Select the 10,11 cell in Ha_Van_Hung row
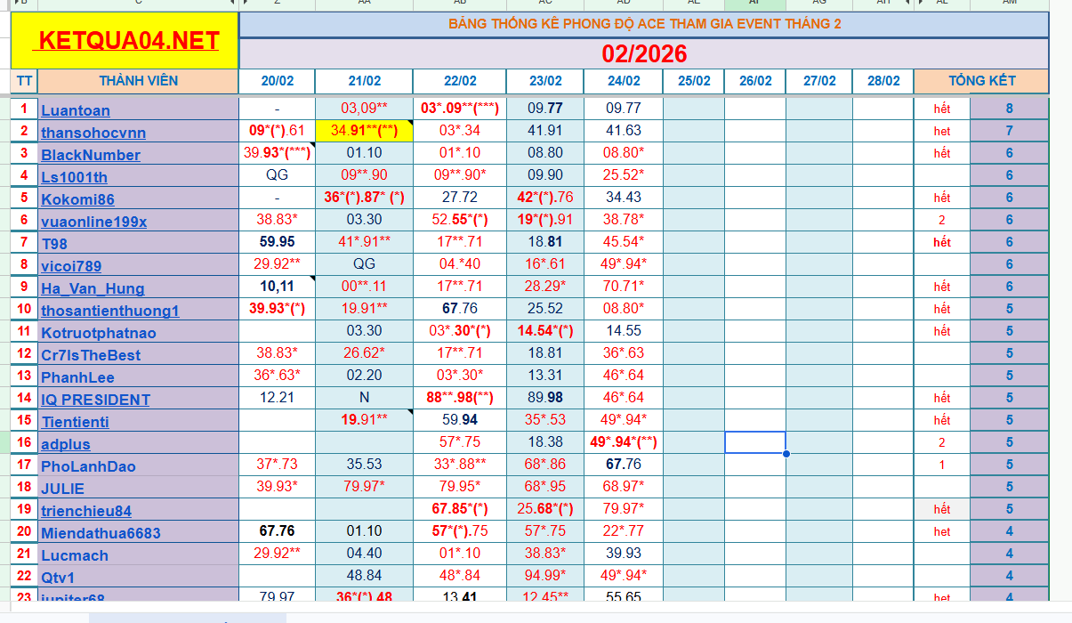Image resolution: width=1072 pixels, height=623 pixels. pyautogui.click(x=277, y=287)
